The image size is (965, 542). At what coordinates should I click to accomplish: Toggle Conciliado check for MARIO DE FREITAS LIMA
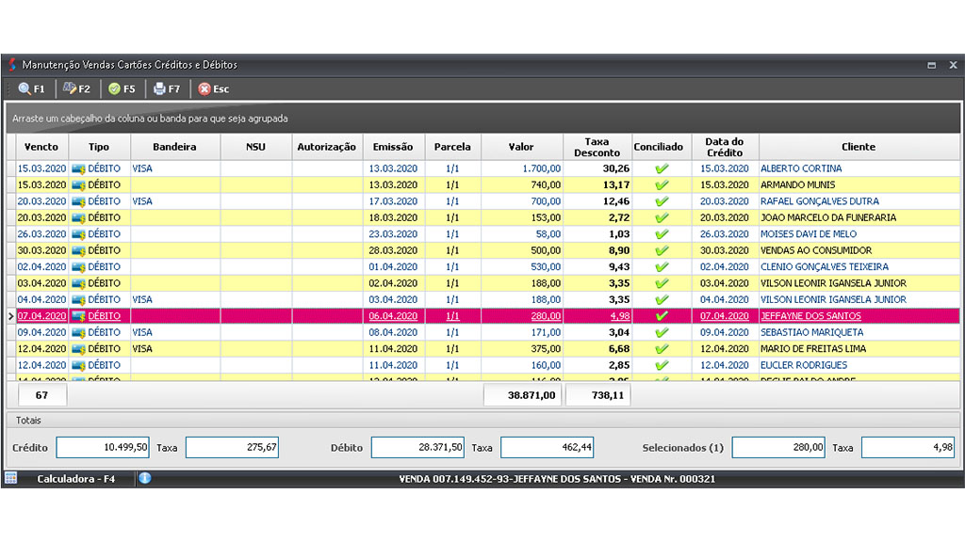(x=662, y=349)
